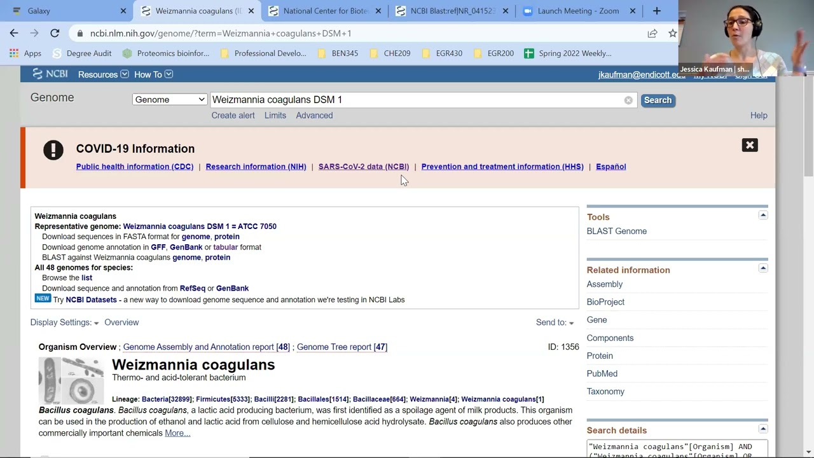
Task: Expand the Resources menu
Action: point(103,74)
